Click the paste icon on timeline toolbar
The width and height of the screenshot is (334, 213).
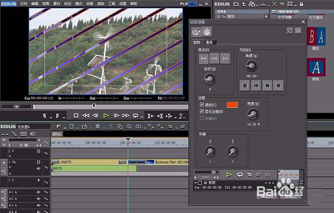129,127
